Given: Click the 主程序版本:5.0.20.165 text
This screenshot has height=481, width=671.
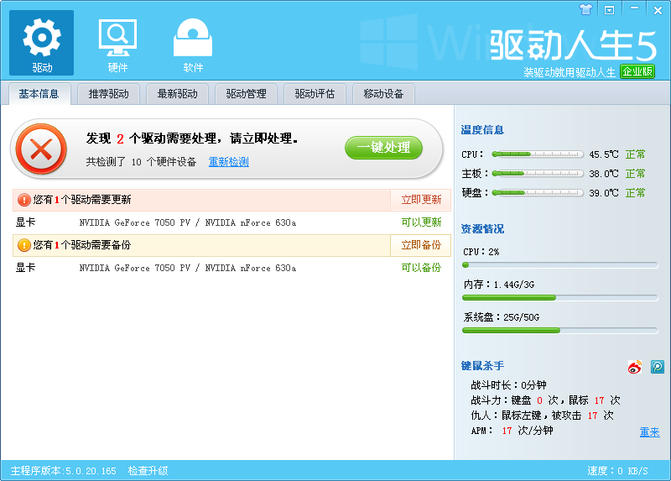Looking at the screenshot, I should (64, 471).
